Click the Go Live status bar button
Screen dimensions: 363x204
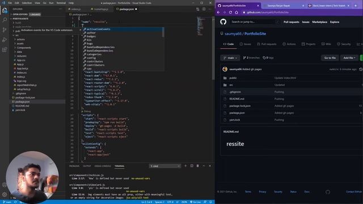(196, 202)
